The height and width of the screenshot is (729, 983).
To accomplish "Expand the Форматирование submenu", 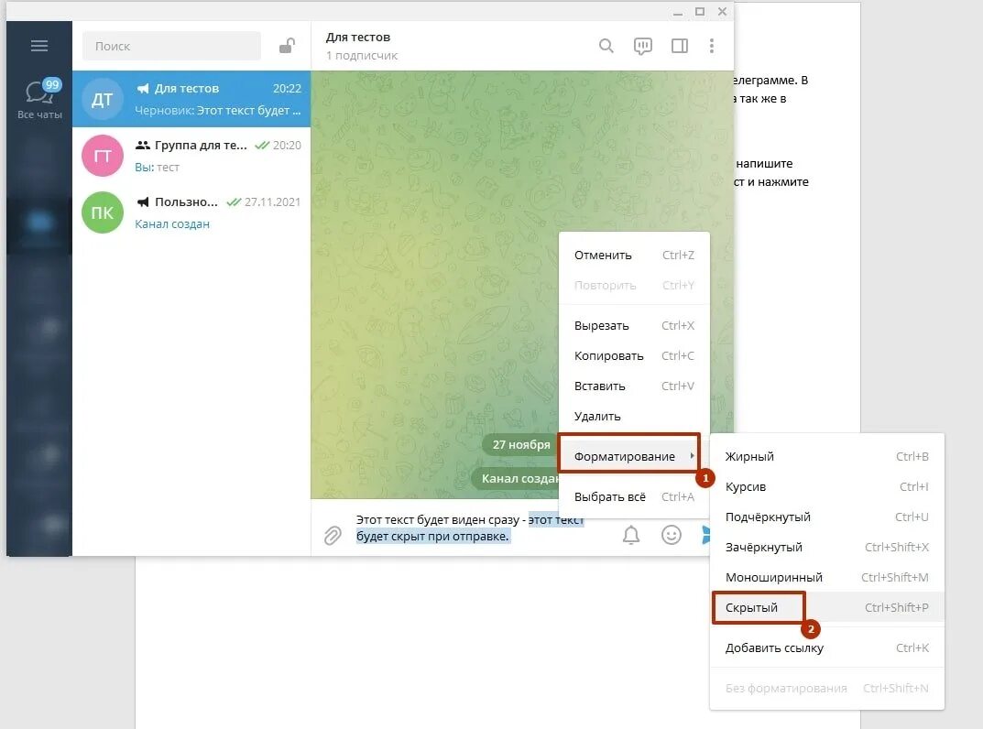I will 628,456.
